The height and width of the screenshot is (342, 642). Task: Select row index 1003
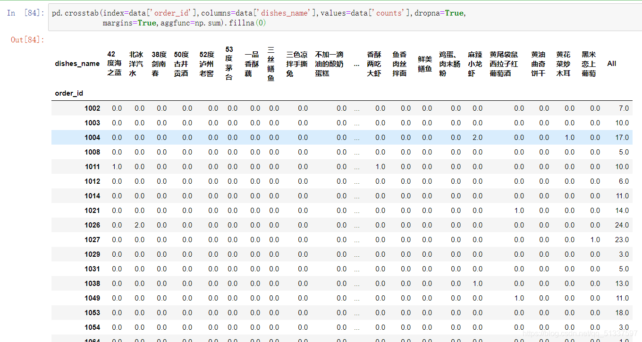93,123
